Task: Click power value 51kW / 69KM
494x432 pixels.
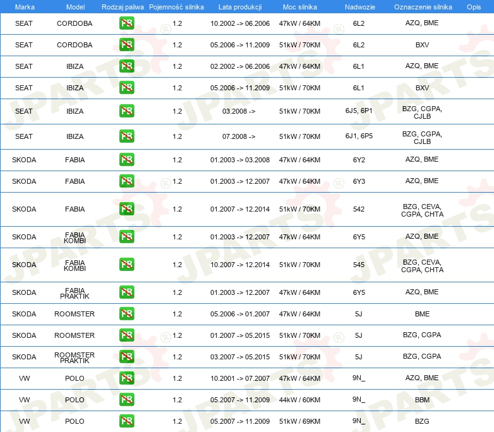Action: click(299, 421)
